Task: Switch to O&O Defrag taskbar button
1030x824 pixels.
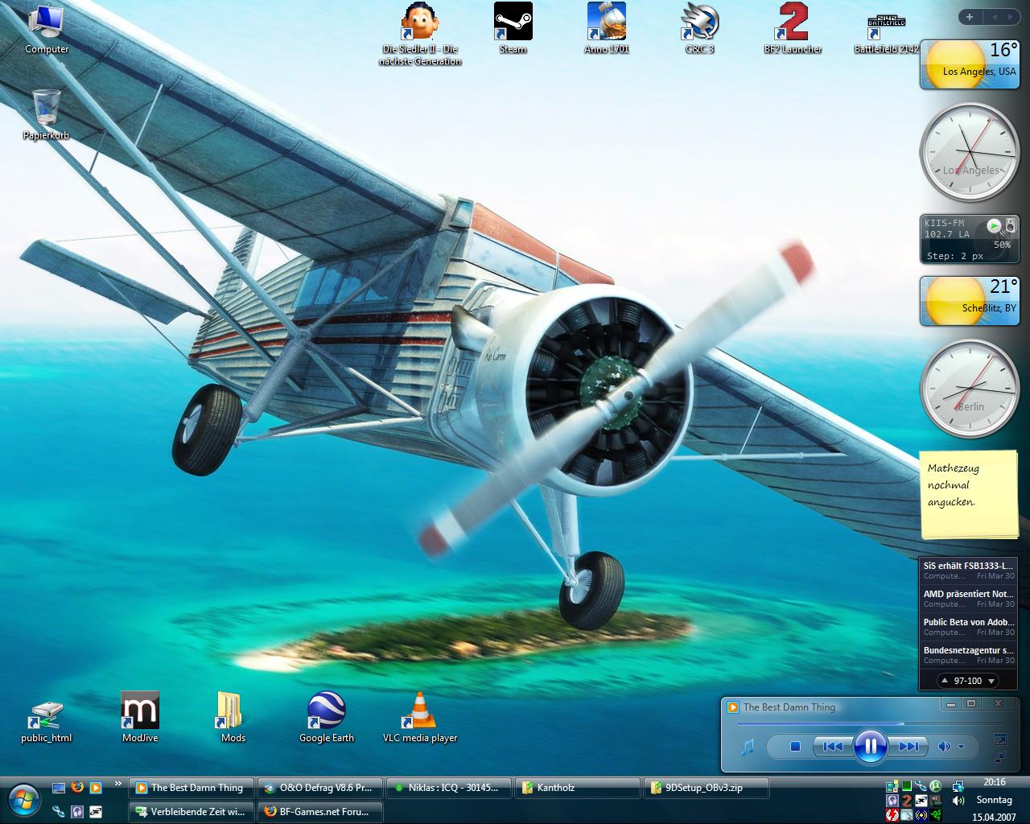Action: coord(320,788)
